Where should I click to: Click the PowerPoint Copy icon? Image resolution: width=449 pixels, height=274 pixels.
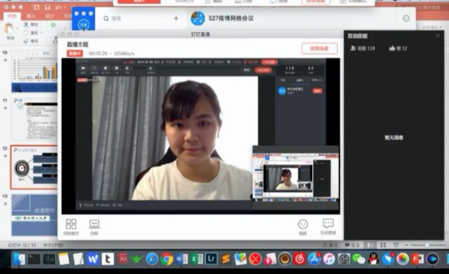[x=26, y=33]
